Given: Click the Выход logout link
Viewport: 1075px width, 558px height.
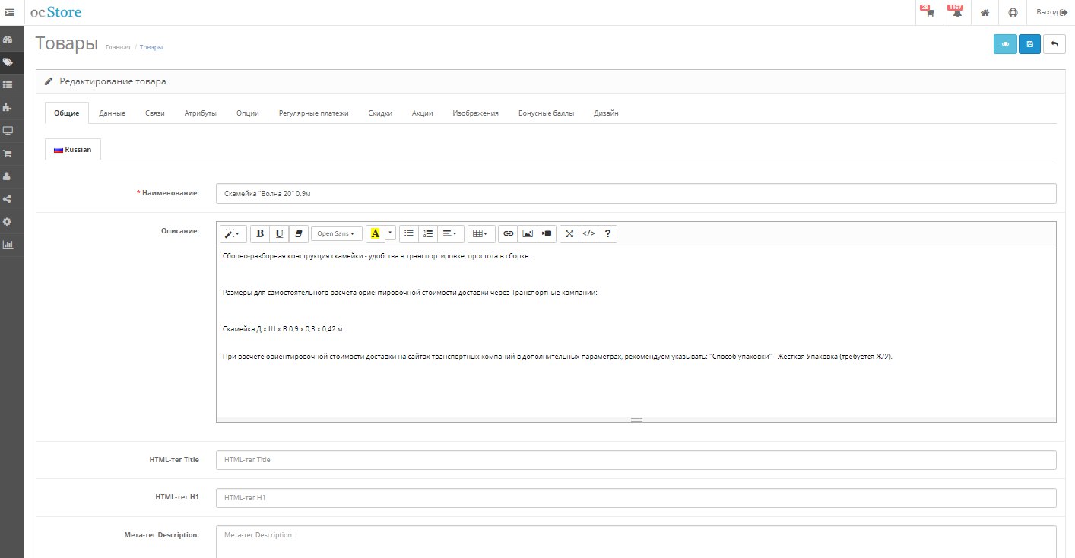Looking at the screenshot, I should point(1052,12).
